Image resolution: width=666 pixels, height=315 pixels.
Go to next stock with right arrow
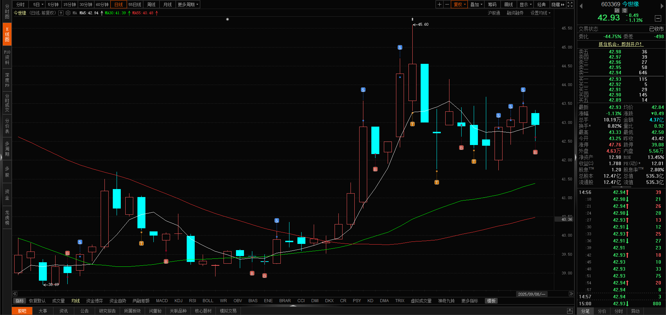(662, 6)
